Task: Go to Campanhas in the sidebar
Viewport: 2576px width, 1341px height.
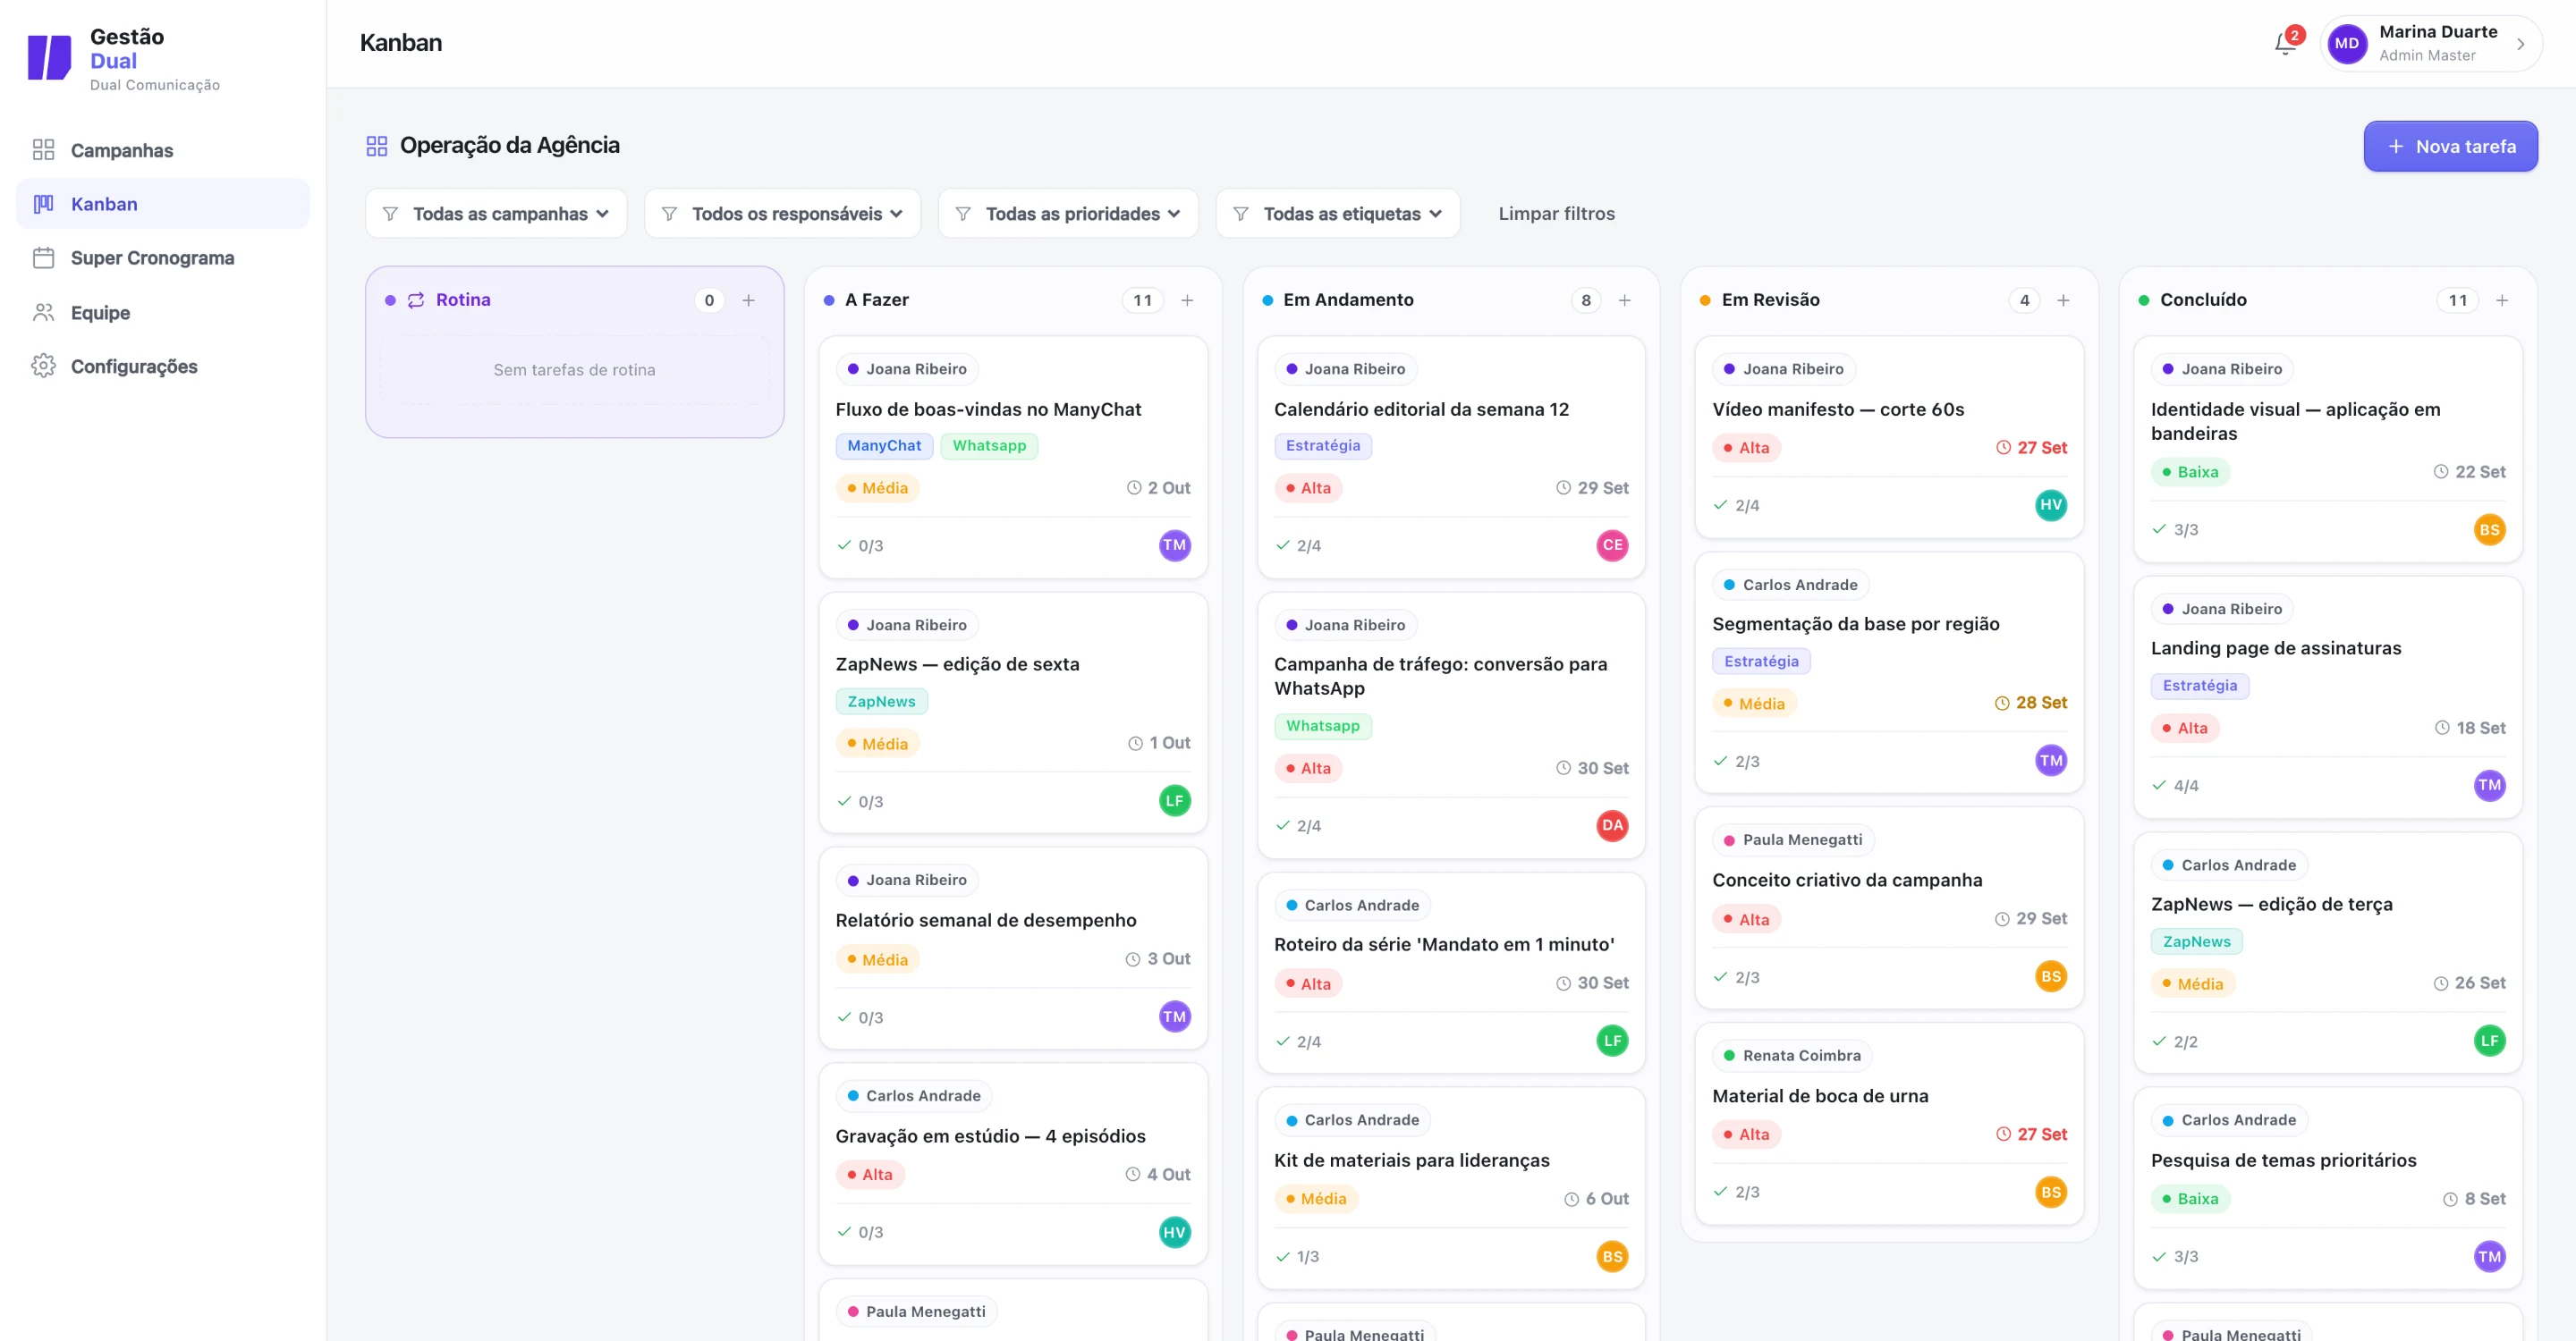Action: [163, 150]
